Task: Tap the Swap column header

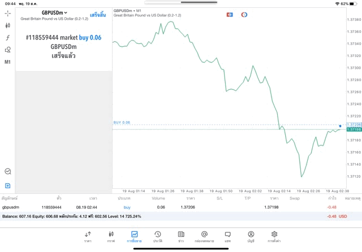Action: click(x=295, y=198)
